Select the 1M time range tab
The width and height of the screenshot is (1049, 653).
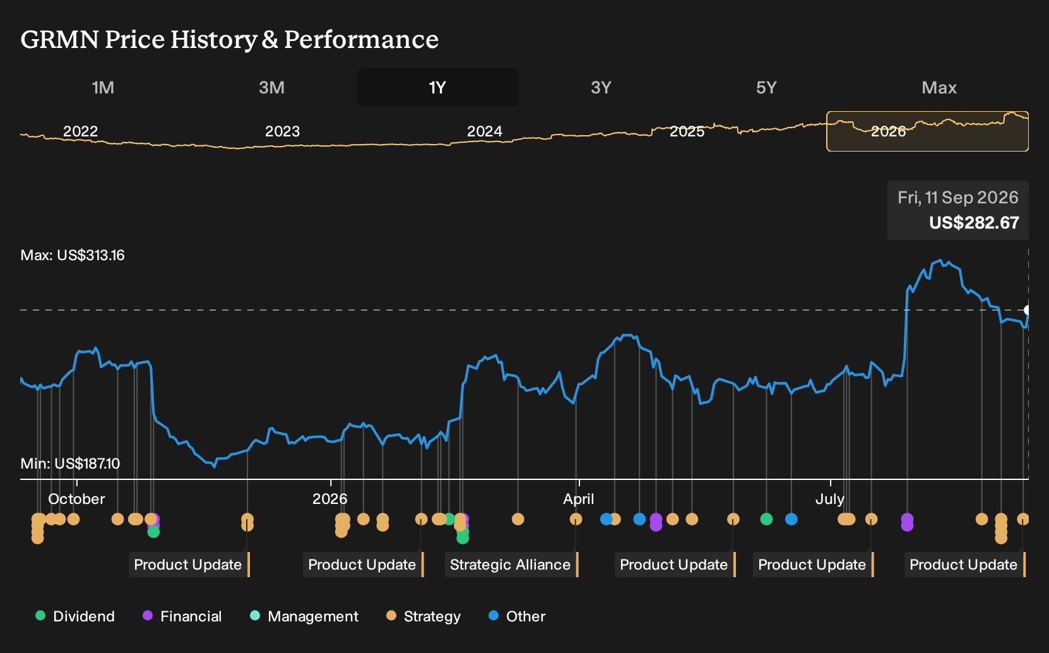coord(103,87)
